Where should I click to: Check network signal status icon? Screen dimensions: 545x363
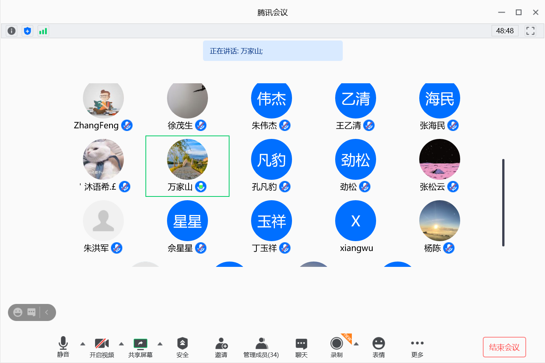tap(43, 31)
